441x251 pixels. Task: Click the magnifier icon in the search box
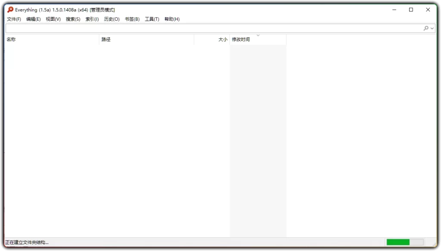click(425, 28)
